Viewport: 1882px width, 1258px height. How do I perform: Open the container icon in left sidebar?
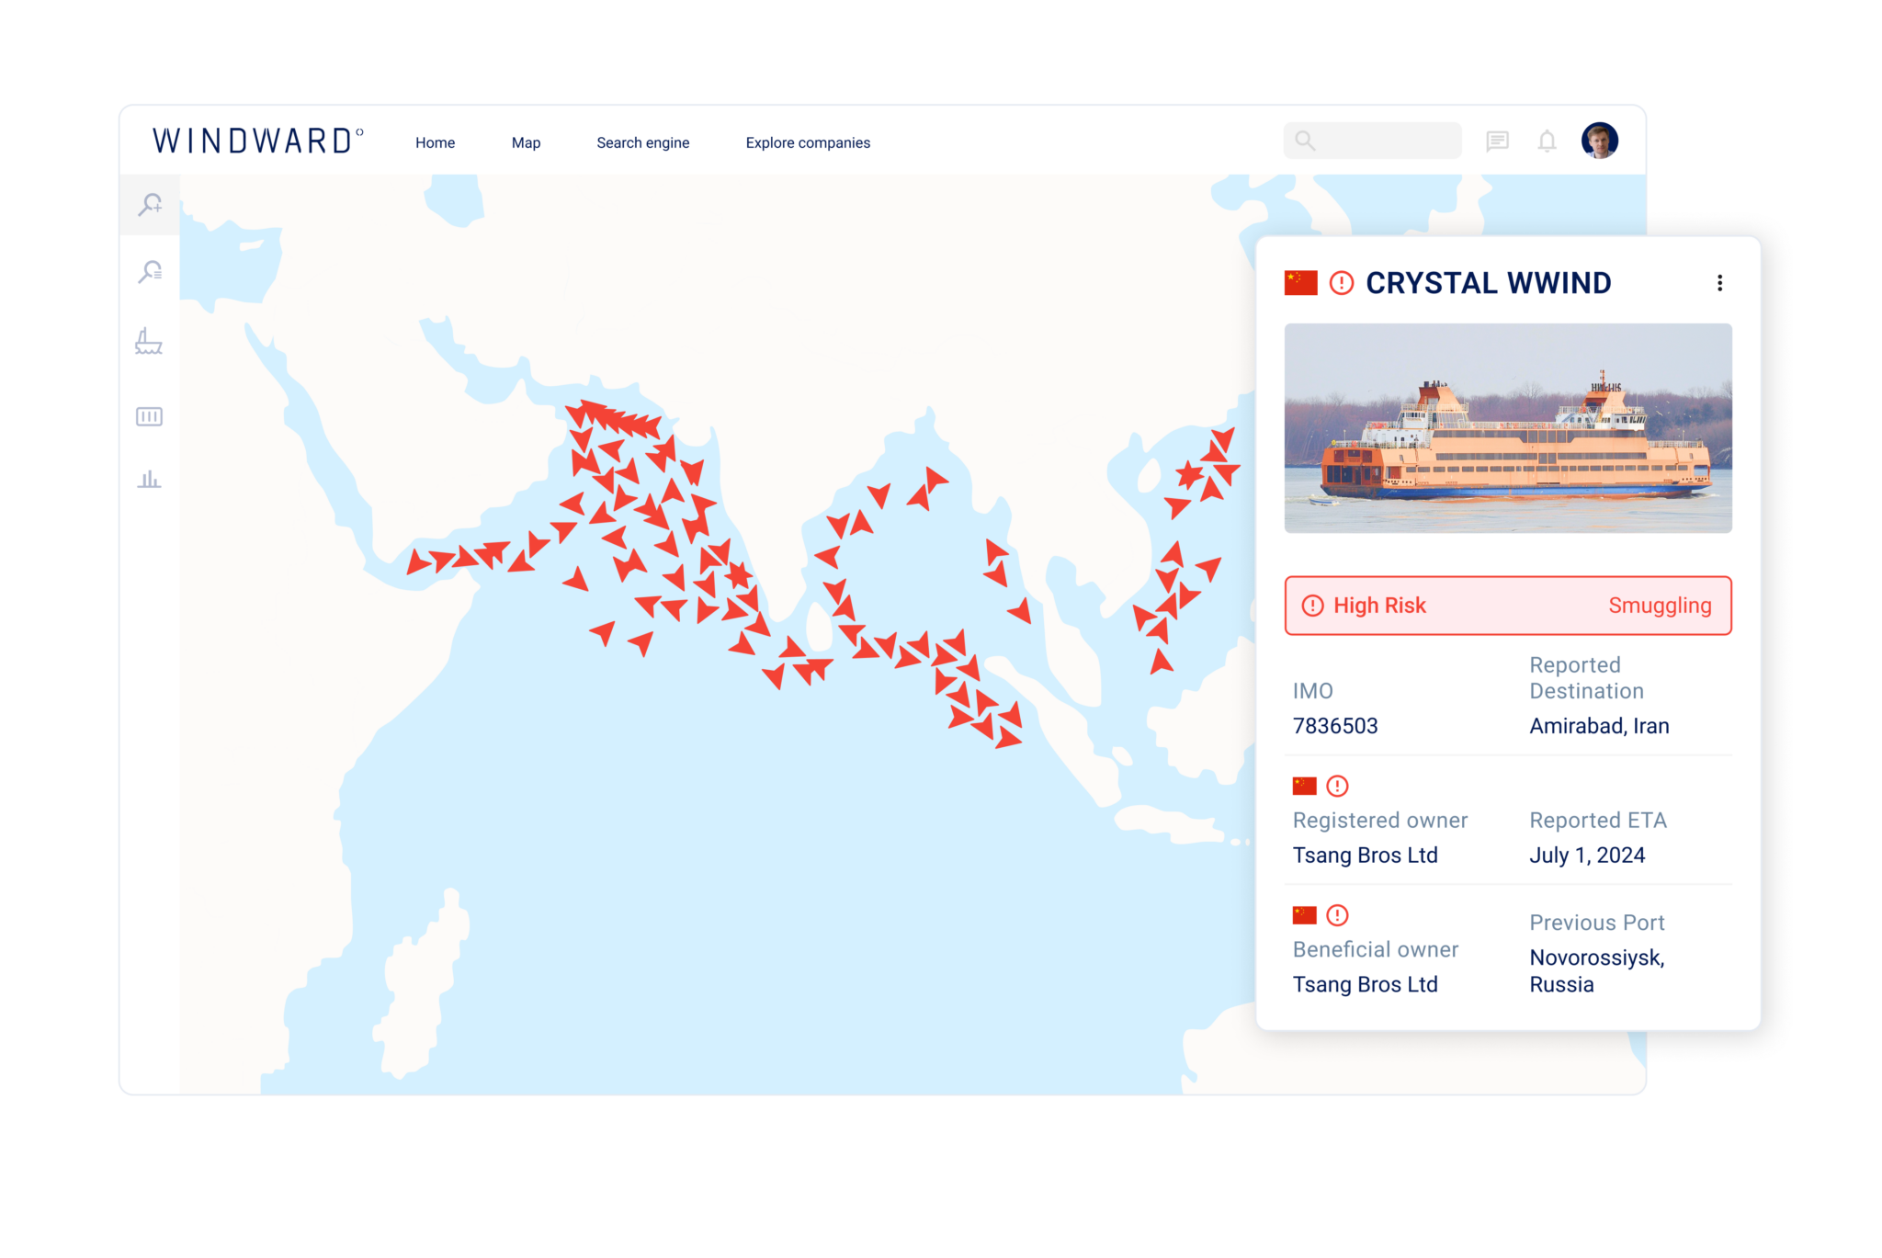(x=149, y=416)
